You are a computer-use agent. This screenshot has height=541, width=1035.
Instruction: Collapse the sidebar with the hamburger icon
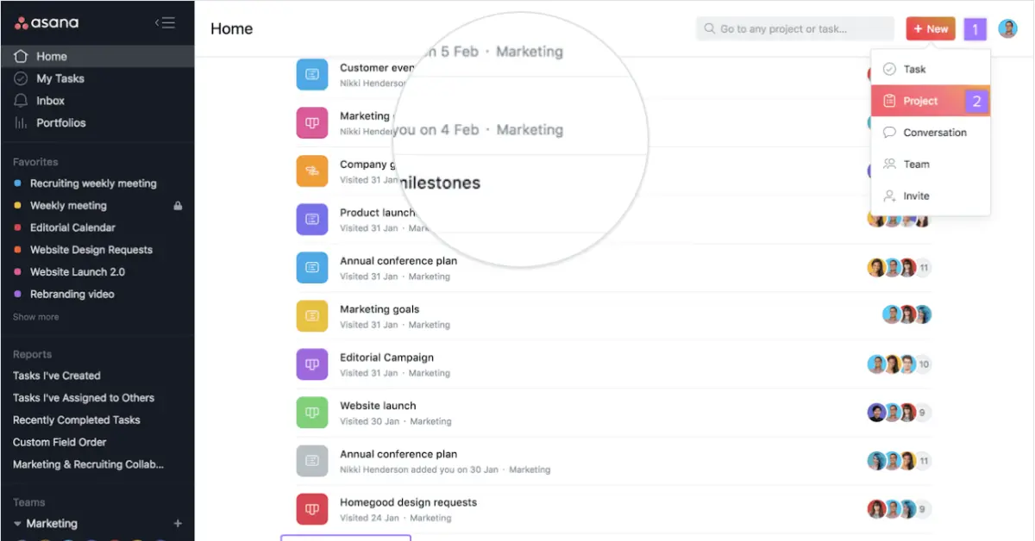[165, 23]
